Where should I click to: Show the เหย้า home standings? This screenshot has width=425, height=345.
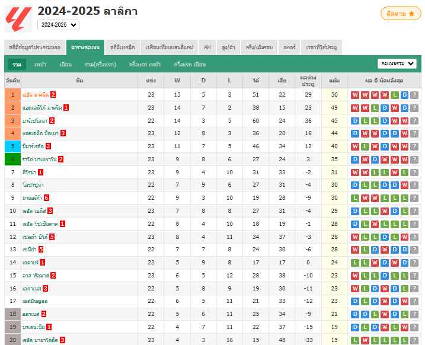click(x=40, y=65)
